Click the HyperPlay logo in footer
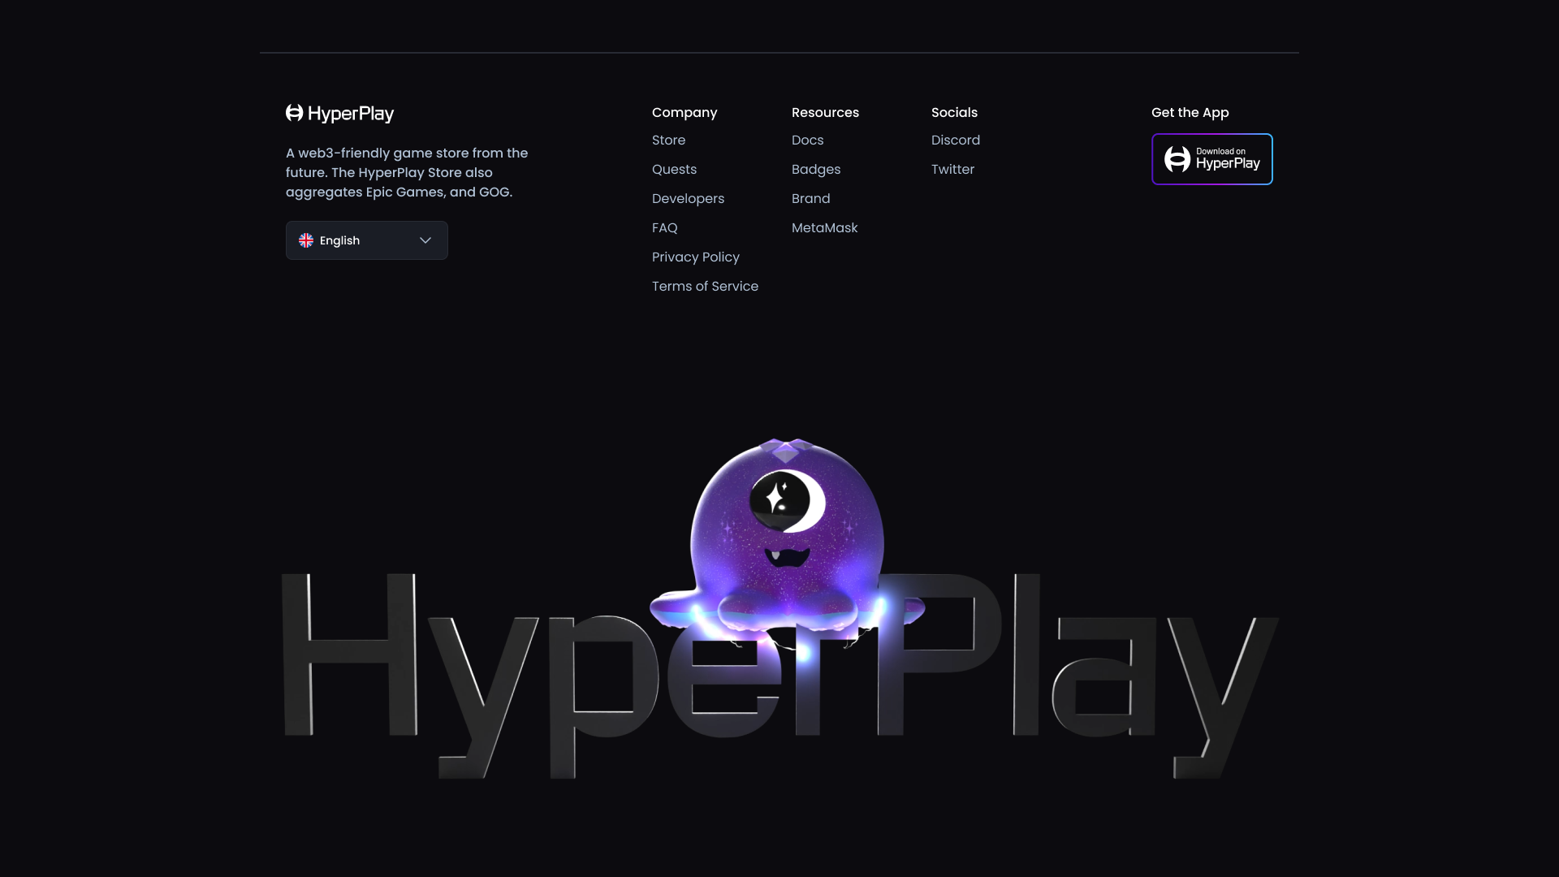 pyautogui.click(x=339, y=114)
